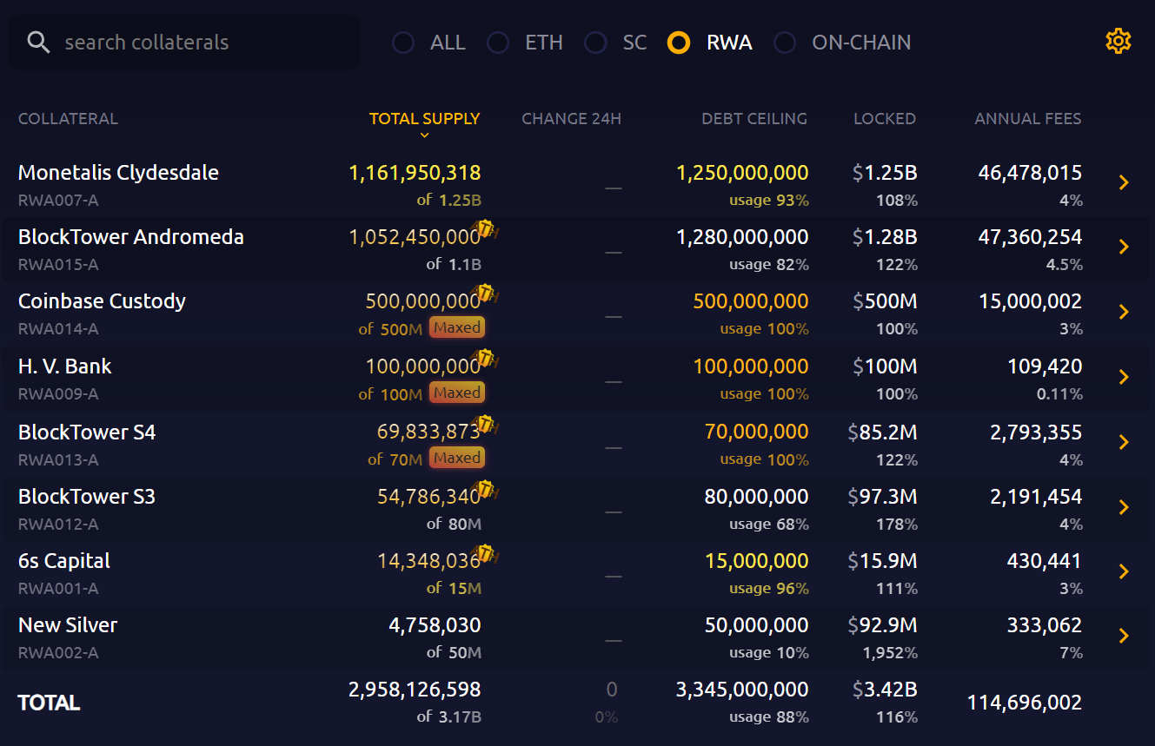Click the 1,280,000,000 debt ceiling value

(x=742, y=237)
